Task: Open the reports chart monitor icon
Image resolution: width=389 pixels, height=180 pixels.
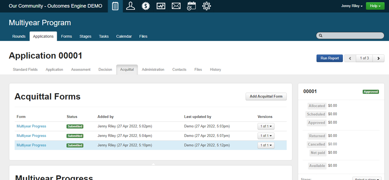Action: [x=161, y=6]
